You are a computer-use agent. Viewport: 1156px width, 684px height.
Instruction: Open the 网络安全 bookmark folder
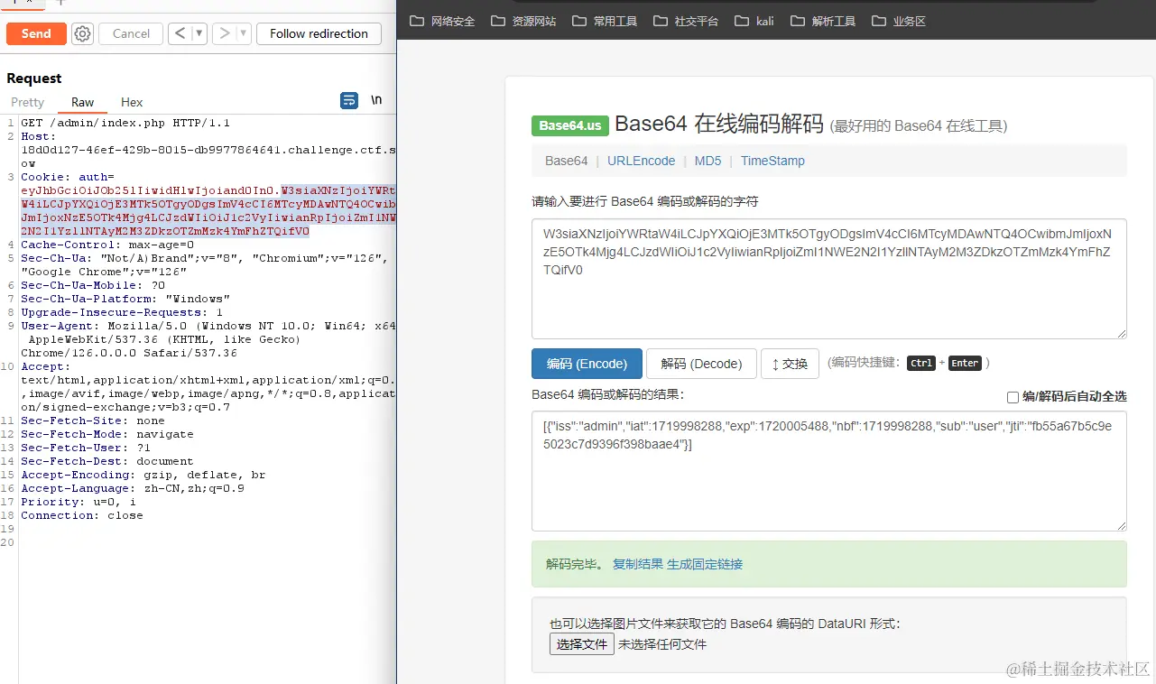[x=442, y=21]
